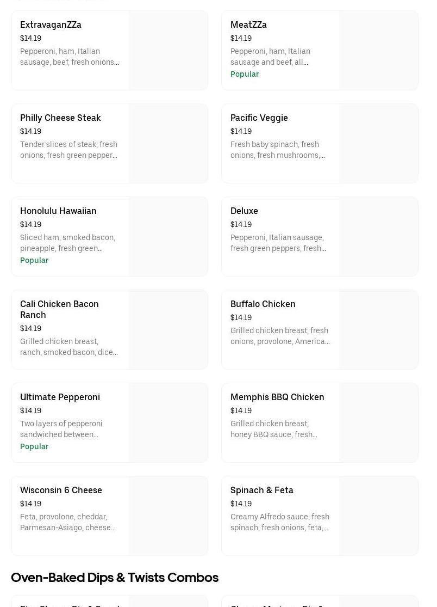Image resolution: width=437 pixels, height=607 pixels.
Task: Choose the Pacific Veggie pizza
Action: [259, 118]
